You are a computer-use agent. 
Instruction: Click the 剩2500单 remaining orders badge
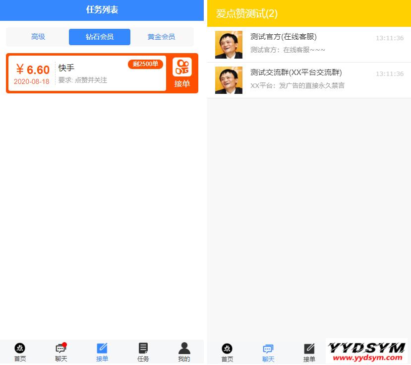coord(145,64)
